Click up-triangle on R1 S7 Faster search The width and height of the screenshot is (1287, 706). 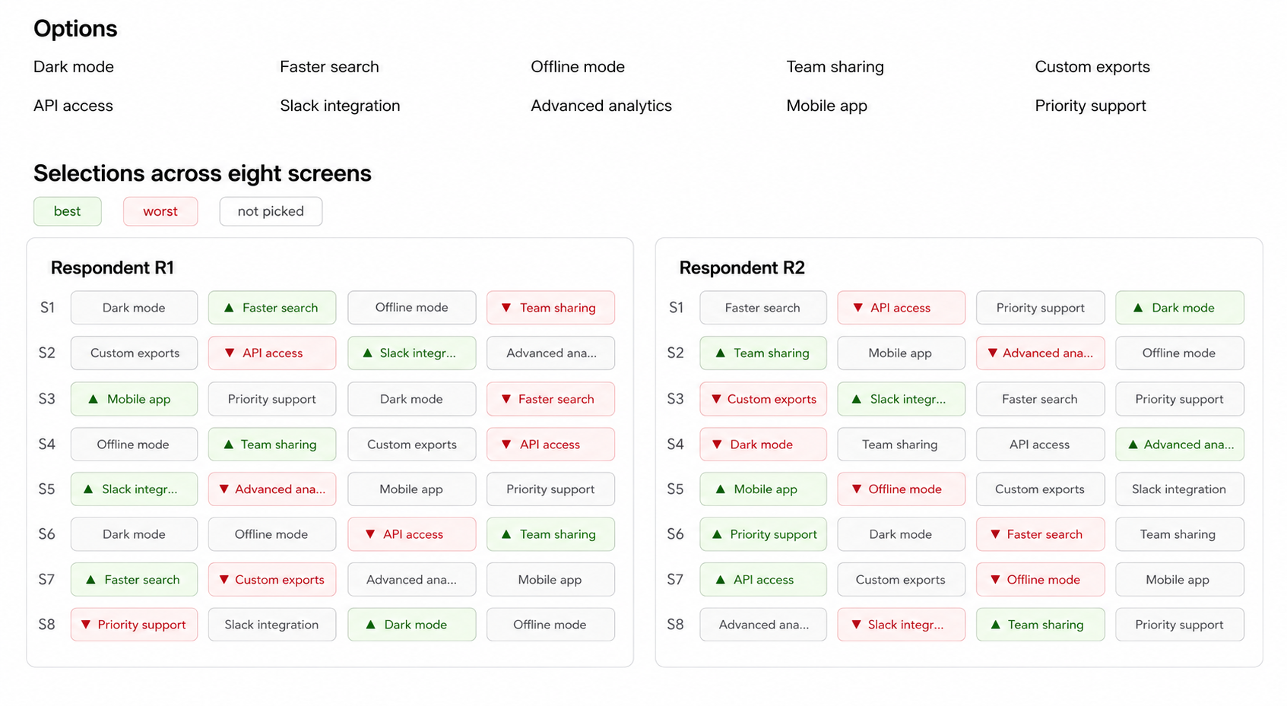90,579
